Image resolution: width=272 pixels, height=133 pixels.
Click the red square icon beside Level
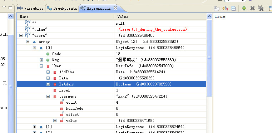click(x=55, y=90)
